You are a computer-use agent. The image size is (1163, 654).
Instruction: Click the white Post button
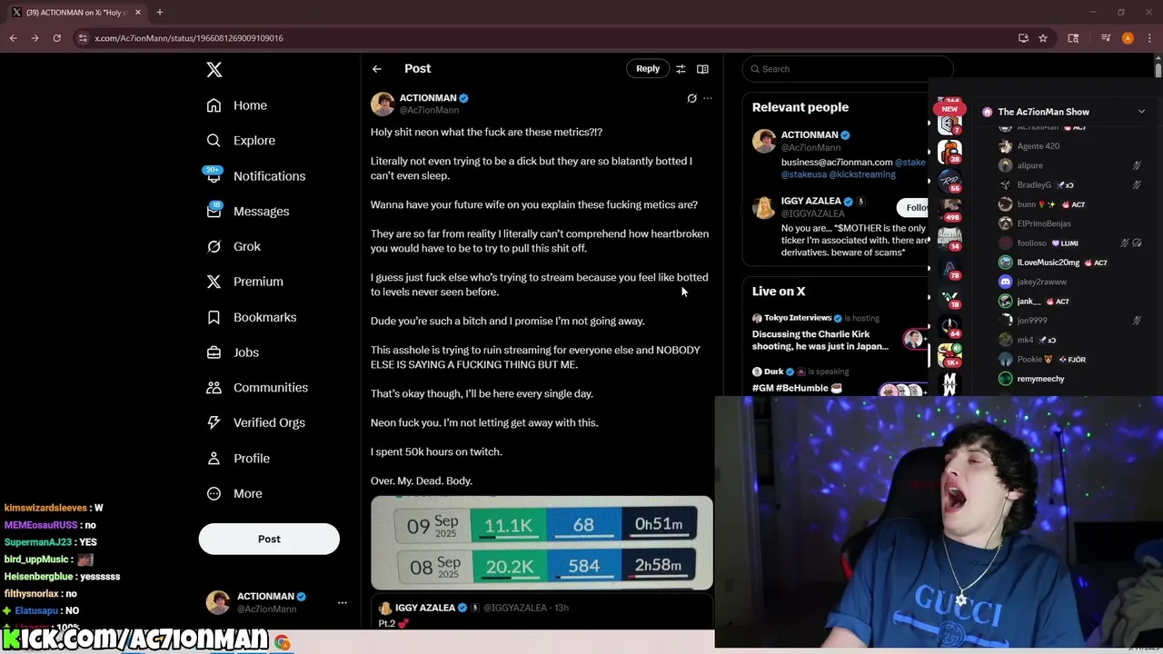click(x=269, y=539)
